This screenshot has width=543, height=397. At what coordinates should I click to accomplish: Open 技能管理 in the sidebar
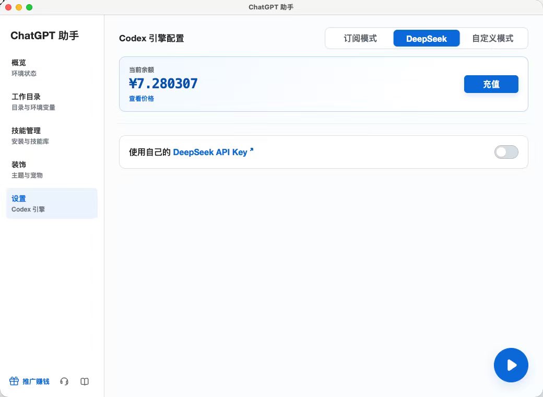[x=52, y=135]
